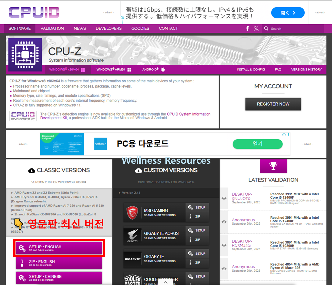Screen dimensions: 332x285
Task: Open the VALIDATION menu
Action: [x=52, y=28]
